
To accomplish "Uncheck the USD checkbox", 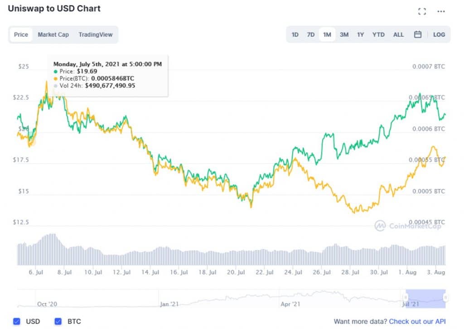I will [17, 321].
